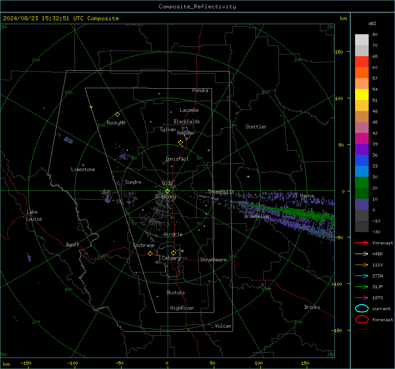This screenshot has width=395, height=369.
Task: Click the Composite_Reflectivity title
Action: (197, 7)
